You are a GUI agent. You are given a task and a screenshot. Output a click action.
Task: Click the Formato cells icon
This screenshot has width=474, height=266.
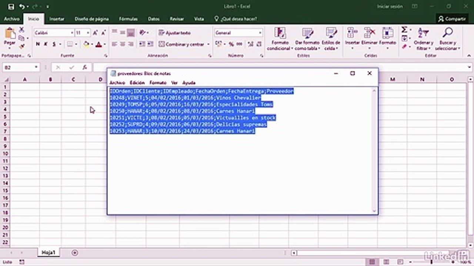[388, 34]
